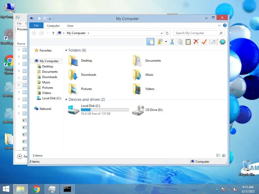The width and height of the screenshot is (259, 194).
Task: Open the address bar history dropdown
Action: tap(162, 33)
